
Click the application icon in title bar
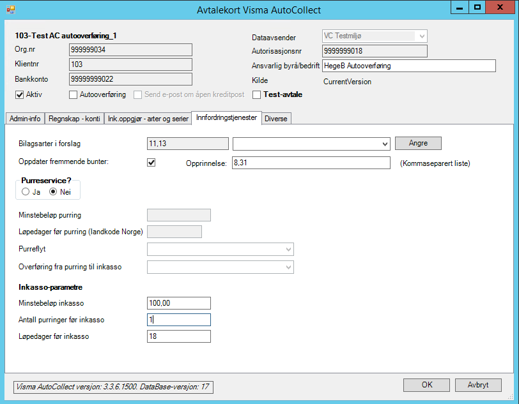point(11,10)
